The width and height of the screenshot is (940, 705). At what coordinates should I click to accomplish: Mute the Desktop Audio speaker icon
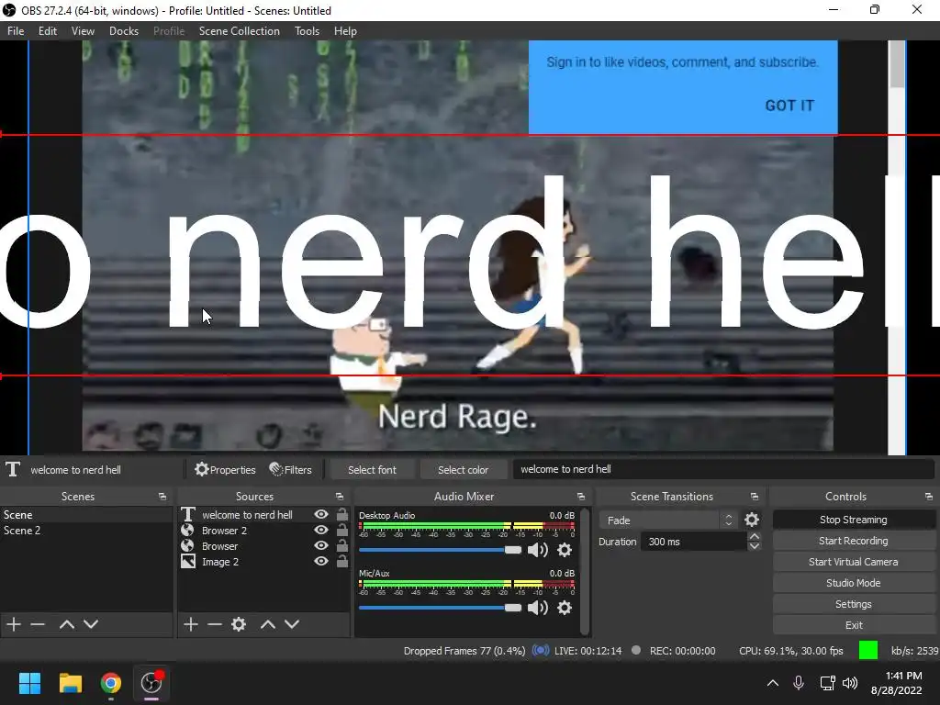(x=538, y=550)
